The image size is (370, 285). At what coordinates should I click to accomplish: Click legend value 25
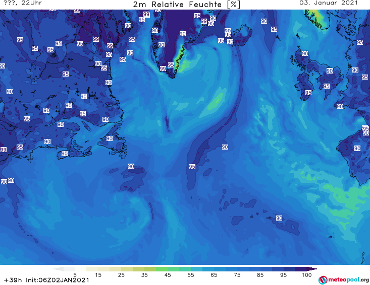point(121,274)
